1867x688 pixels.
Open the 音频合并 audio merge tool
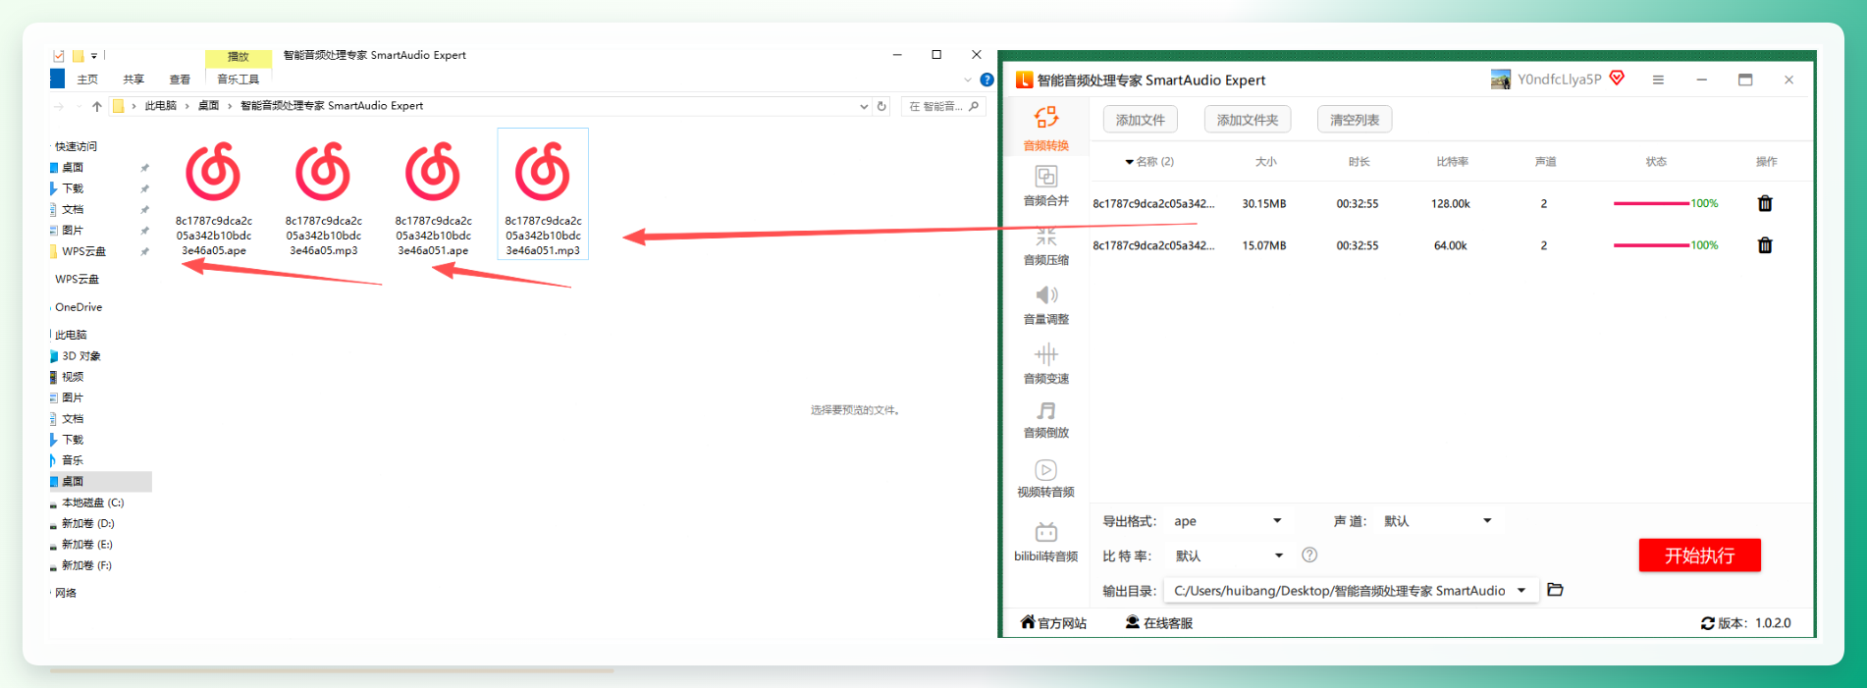click(1045, 185)
